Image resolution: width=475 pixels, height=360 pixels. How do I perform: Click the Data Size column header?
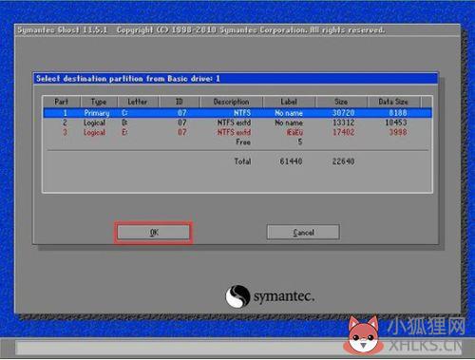coord(393,102)
